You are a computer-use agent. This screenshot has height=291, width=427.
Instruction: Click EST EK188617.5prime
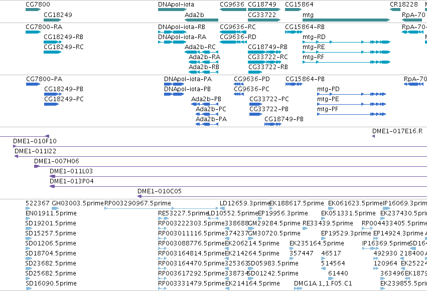coord(272,208)
